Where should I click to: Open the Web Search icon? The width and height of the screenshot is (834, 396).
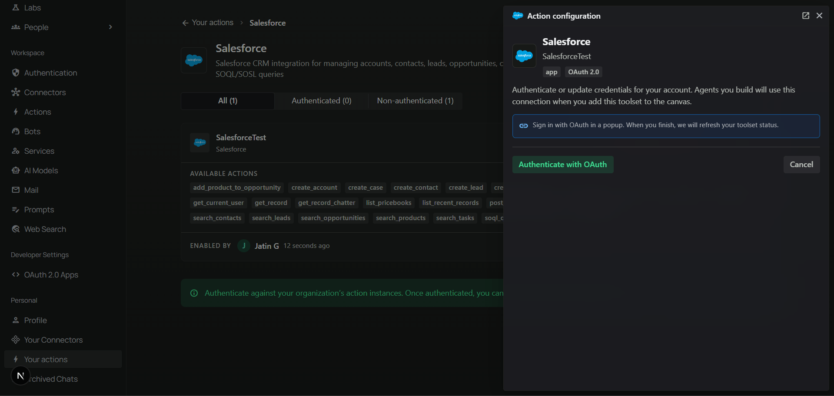[x=16, y=229]
